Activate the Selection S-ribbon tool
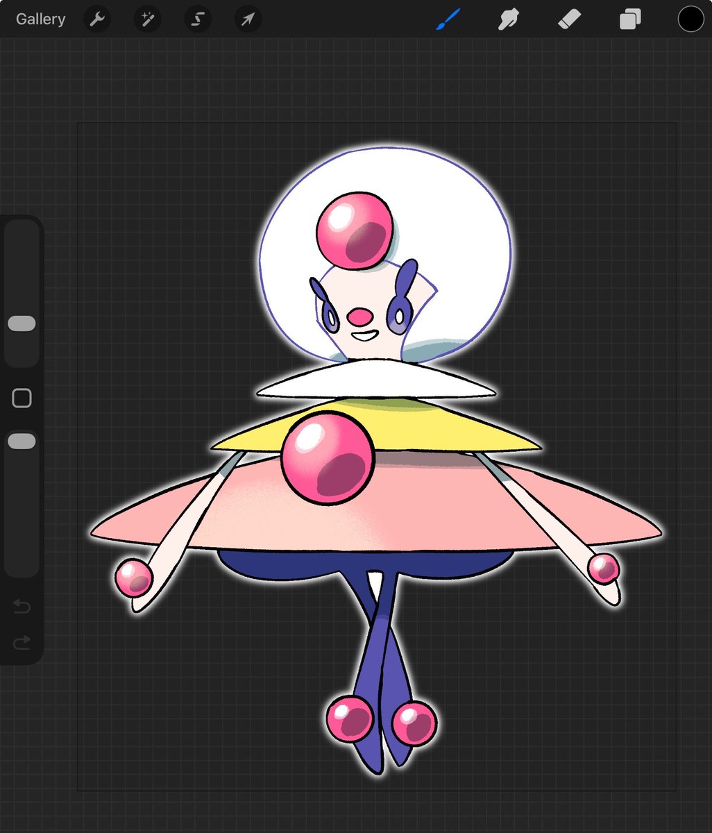712x833 pixels. pos(198,19)
